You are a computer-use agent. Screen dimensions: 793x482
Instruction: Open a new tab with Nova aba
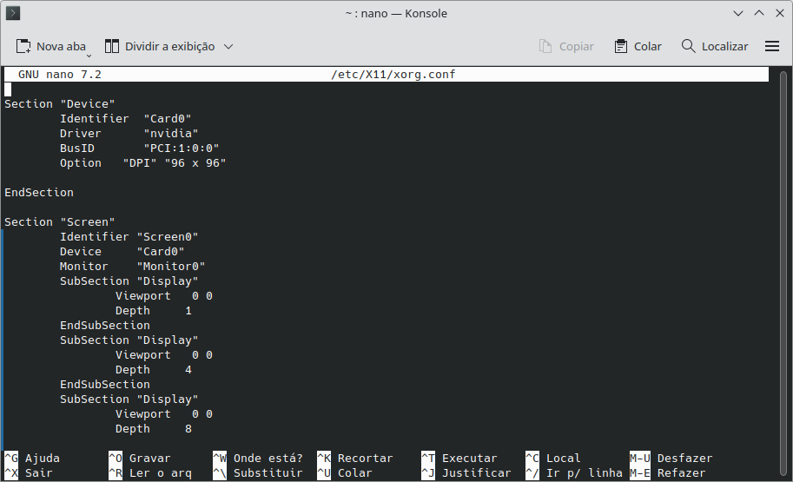click(x=50, y=47)
